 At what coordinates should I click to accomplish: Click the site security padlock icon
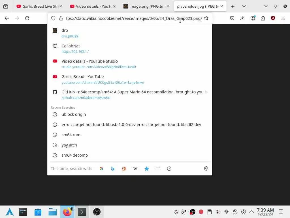tap(61, 18)
